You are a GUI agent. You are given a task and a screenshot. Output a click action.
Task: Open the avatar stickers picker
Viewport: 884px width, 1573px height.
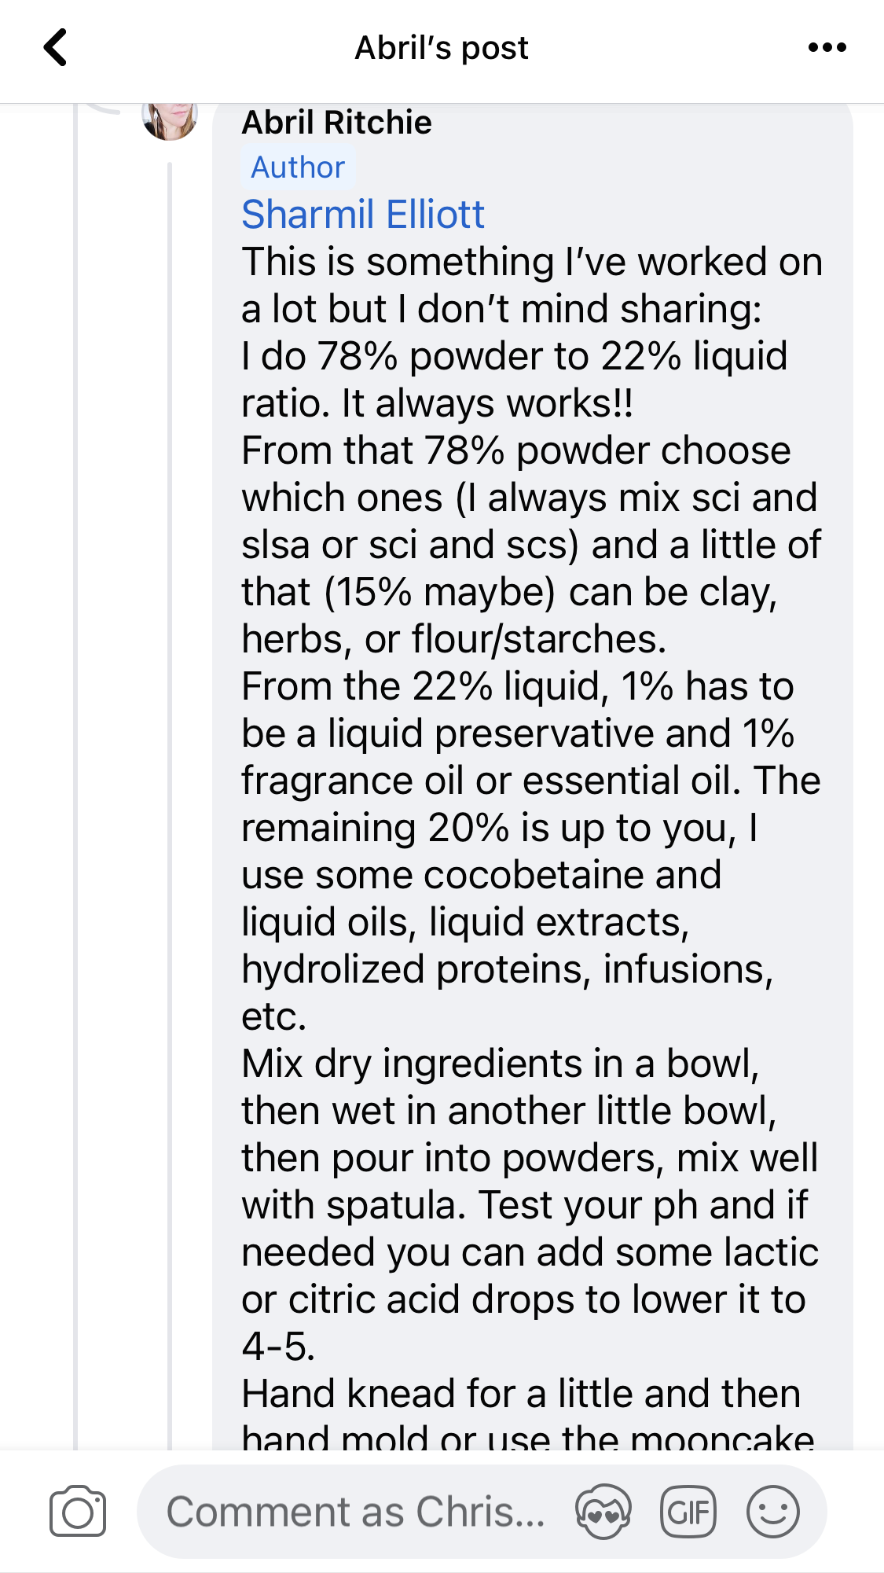[x=603, y=1511]
